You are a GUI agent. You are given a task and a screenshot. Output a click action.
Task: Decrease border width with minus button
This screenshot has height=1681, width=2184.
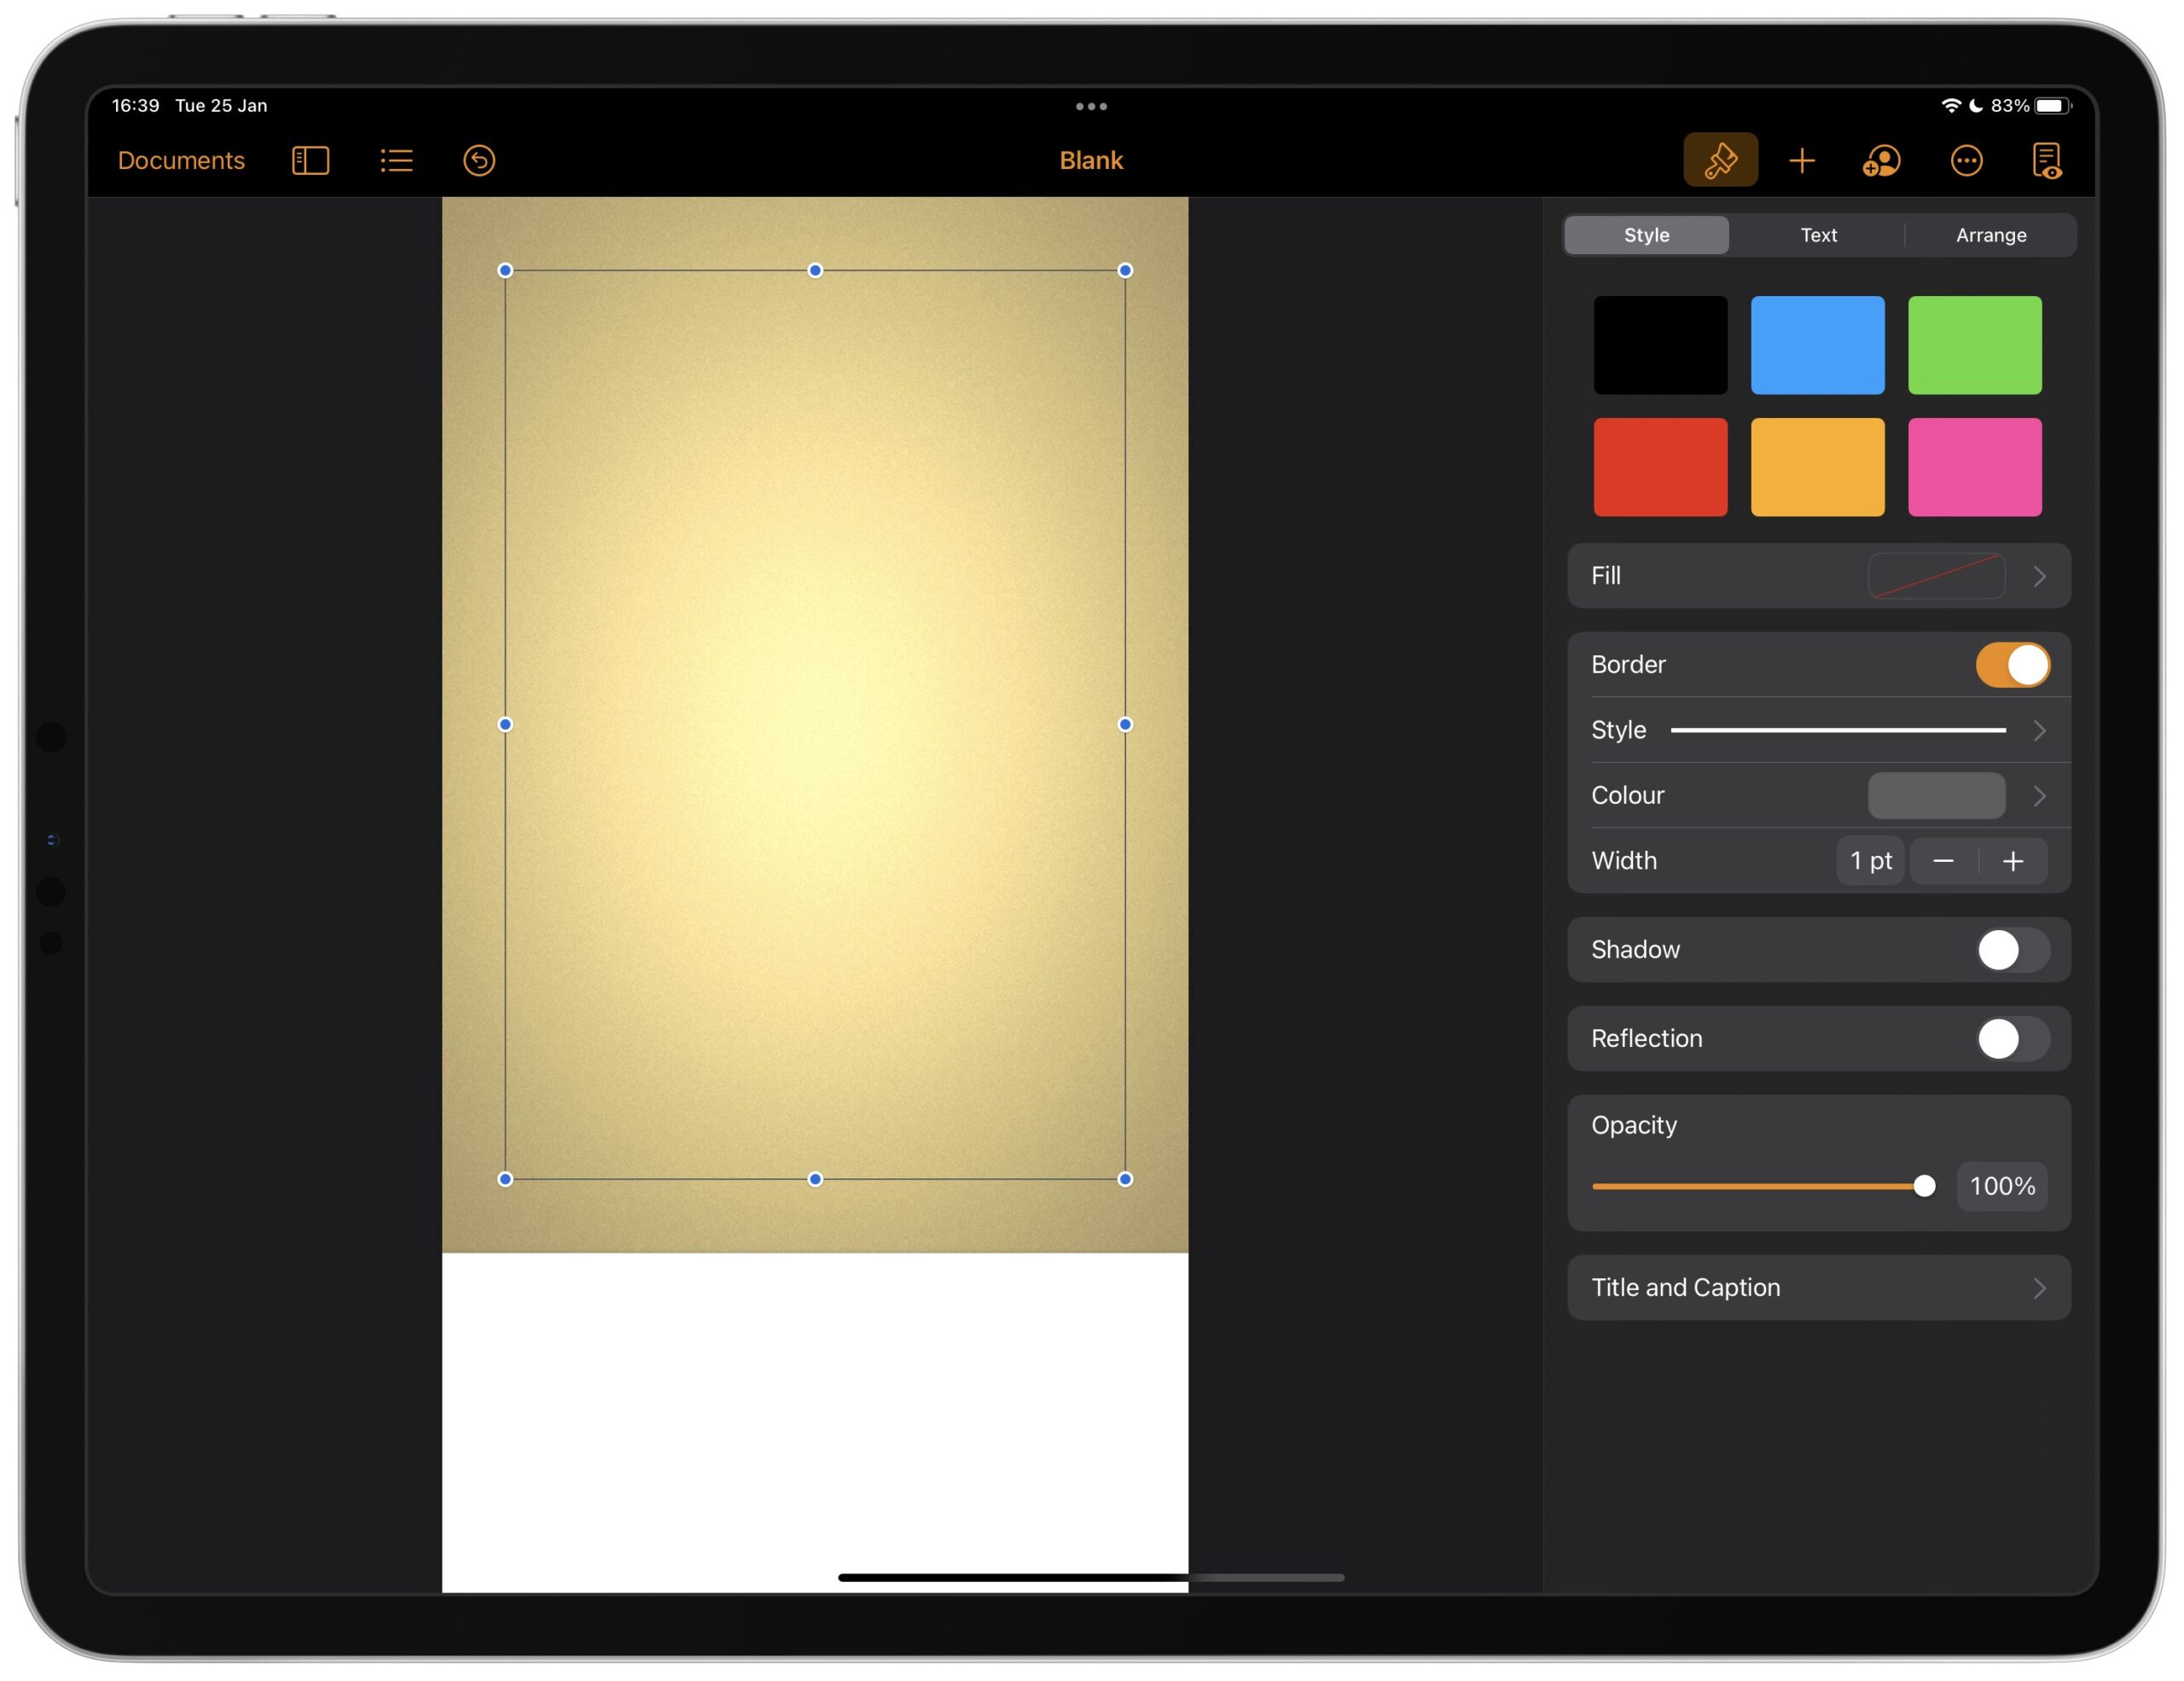pos(1943,861)
